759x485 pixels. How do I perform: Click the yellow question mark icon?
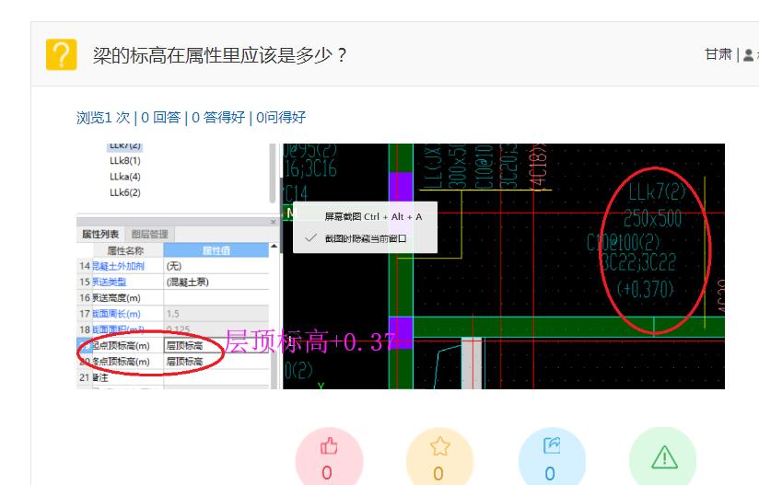(62, 54)
